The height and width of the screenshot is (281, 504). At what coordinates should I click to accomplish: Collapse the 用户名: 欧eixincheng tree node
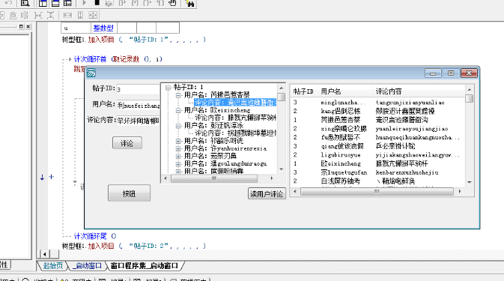click(x=178, y=110)
